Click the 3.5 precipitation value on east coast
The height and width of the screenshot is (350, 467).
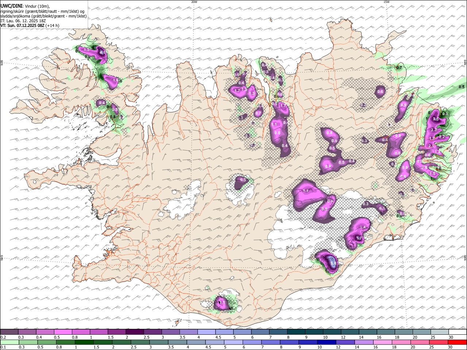(436, 119)
